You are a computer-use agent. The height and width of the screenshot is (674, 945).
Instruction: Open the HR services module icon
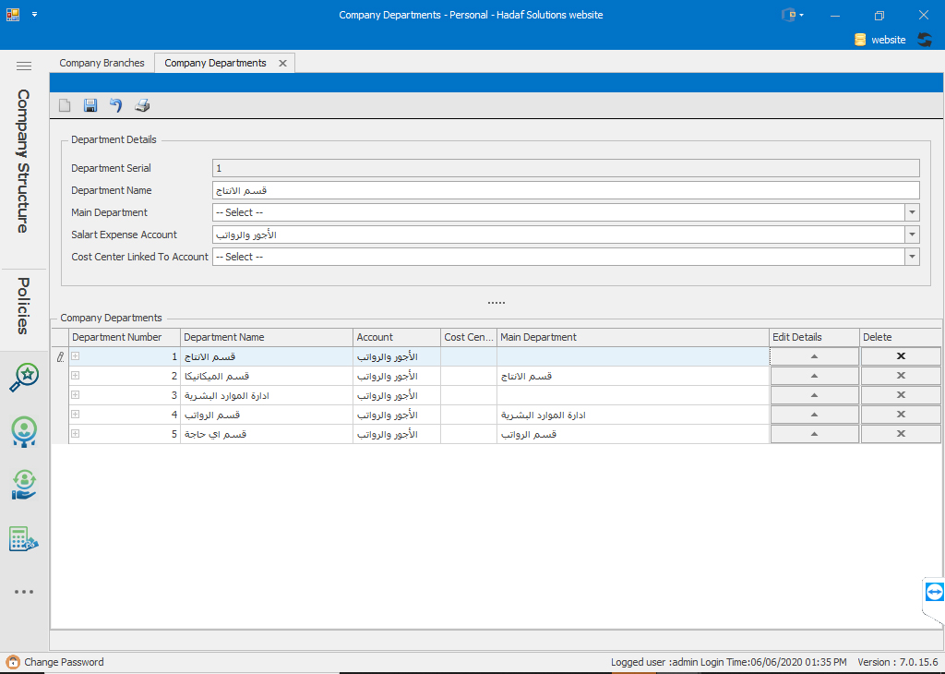tap(24, 485)
